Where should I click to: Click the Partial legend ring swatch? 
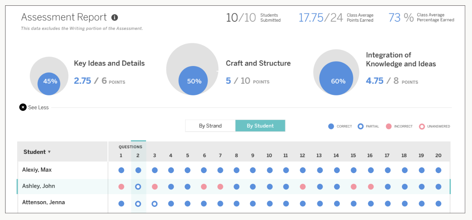pyautogui.click(x=360, y=126)
